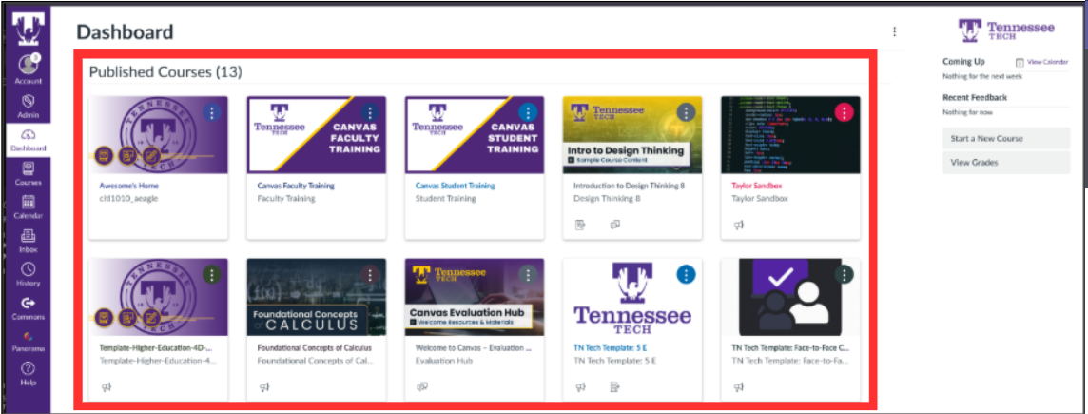The width and height of the screenshot is (1088, 414).
Task: Open Welcome to Canvas – Evaluation course title
Action: (x=474, y=348)
